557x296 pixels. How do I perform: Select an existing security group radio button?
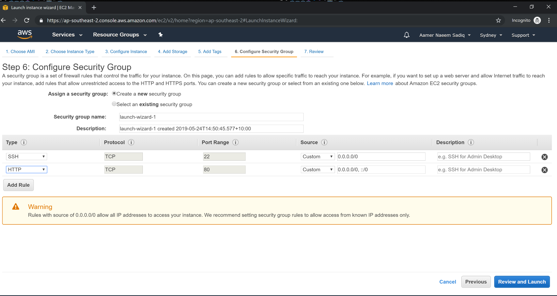pos(114,104)
